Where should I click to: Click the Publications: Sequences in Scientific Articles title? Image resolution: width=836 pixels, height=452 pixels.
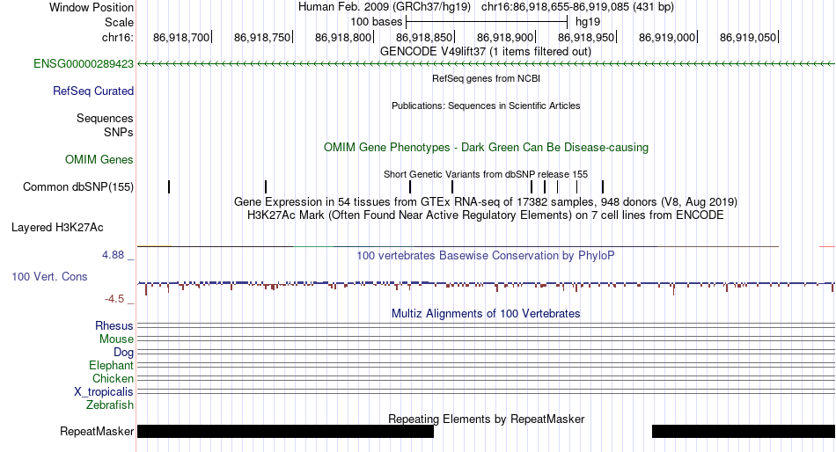tap(486, 106)
